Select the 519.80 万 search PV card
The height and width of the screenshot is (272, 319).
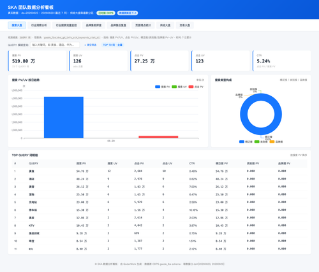tap(37, 61)
